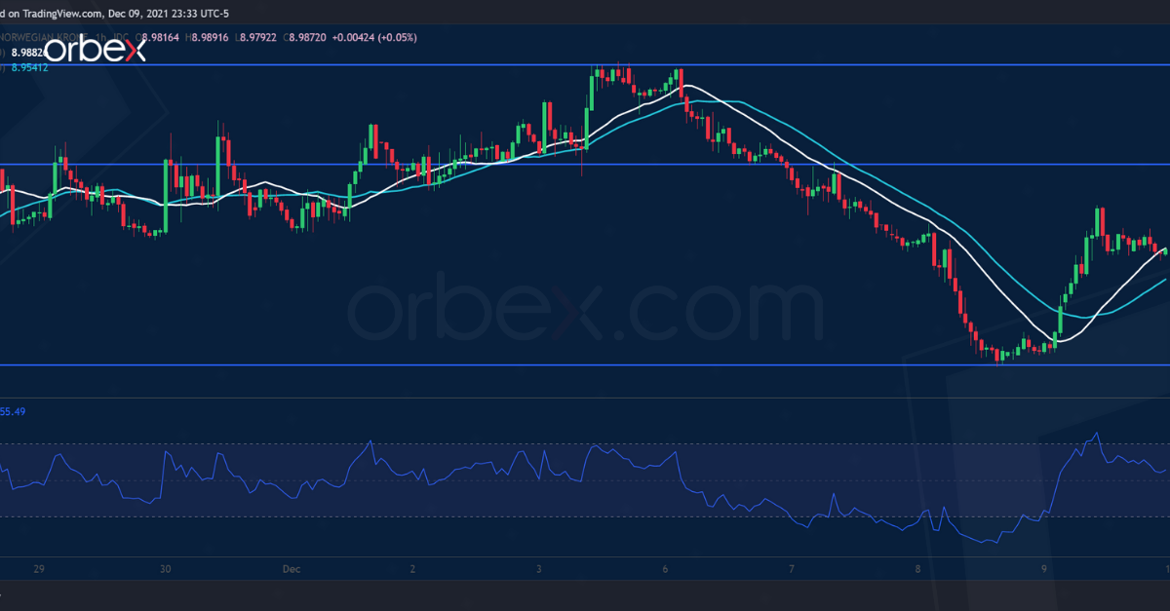This screenshot has width=1170, height=611.
Task: Select the 1h timeframe label
Action: (100, 37)
